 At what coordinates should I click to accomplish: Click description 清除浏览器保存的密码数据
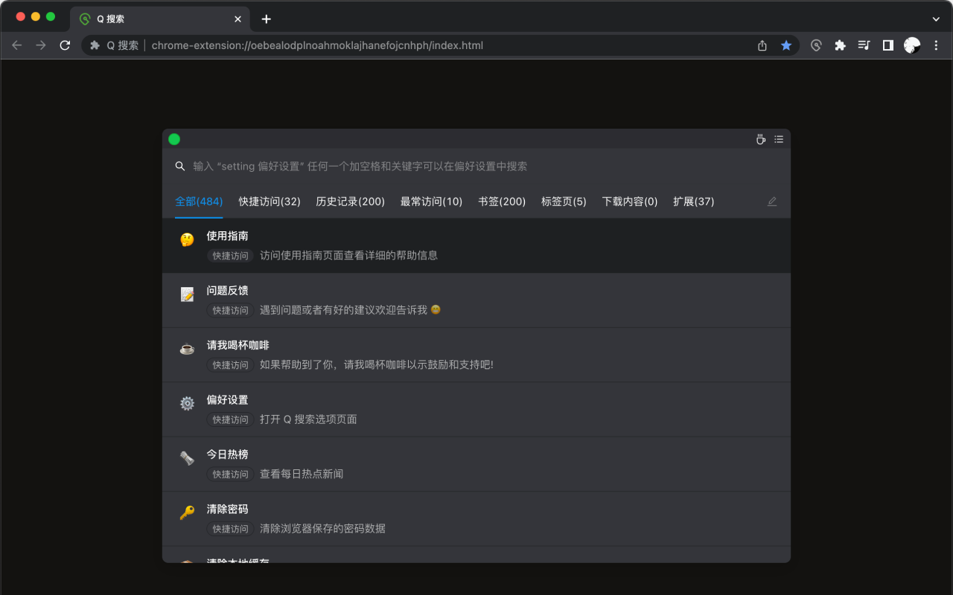(x=322, y=529)
